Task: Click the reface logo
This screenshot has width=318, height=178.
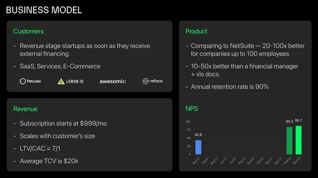Action: click(x=153, y=81)
